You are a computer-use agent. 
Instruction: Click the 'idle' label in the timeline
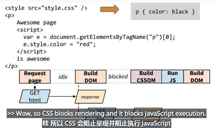(63, 77)
